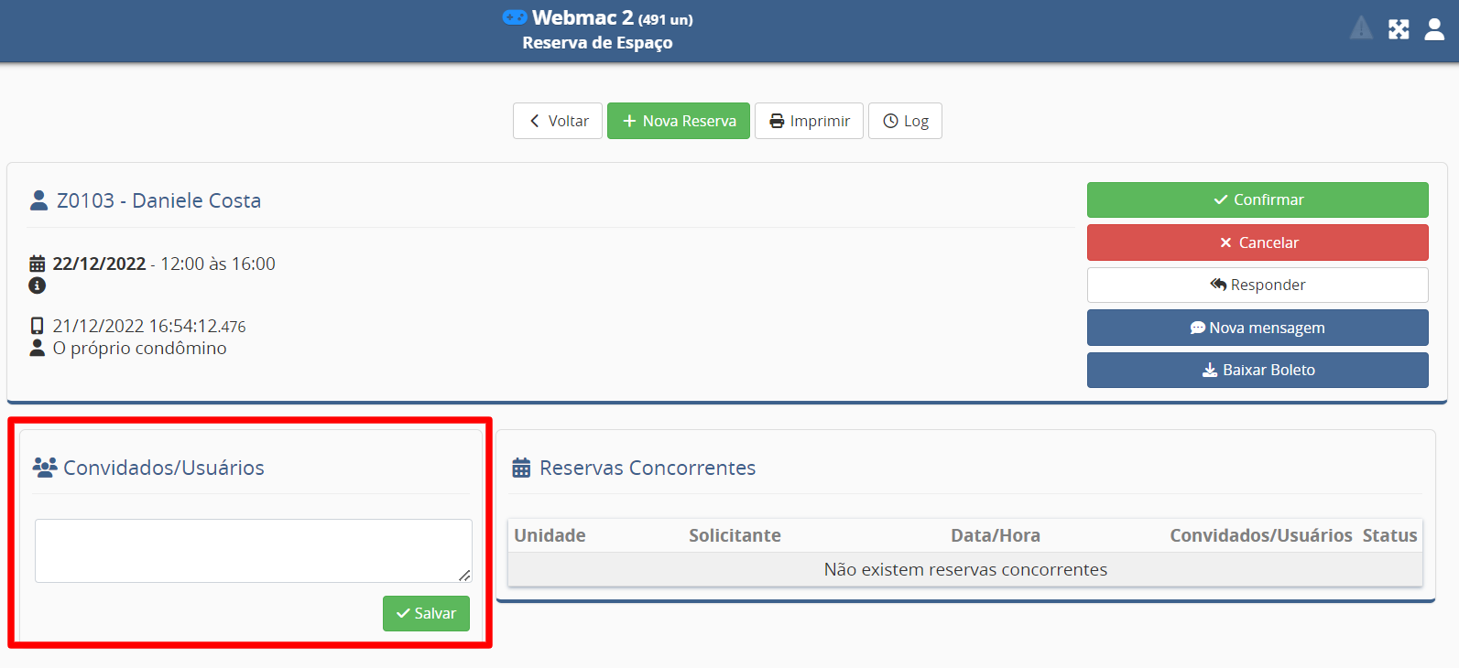The width and height of the screenshot is (1459, 668).
Task: Open the fullscreen expand icon
Action: click(1399, 29)
